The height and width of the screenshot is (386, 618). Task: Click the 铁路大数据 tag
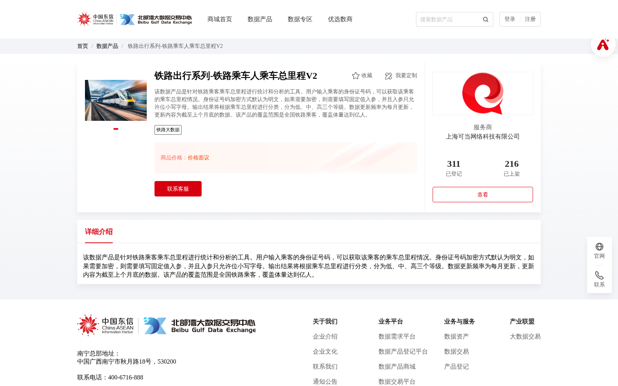168,130
